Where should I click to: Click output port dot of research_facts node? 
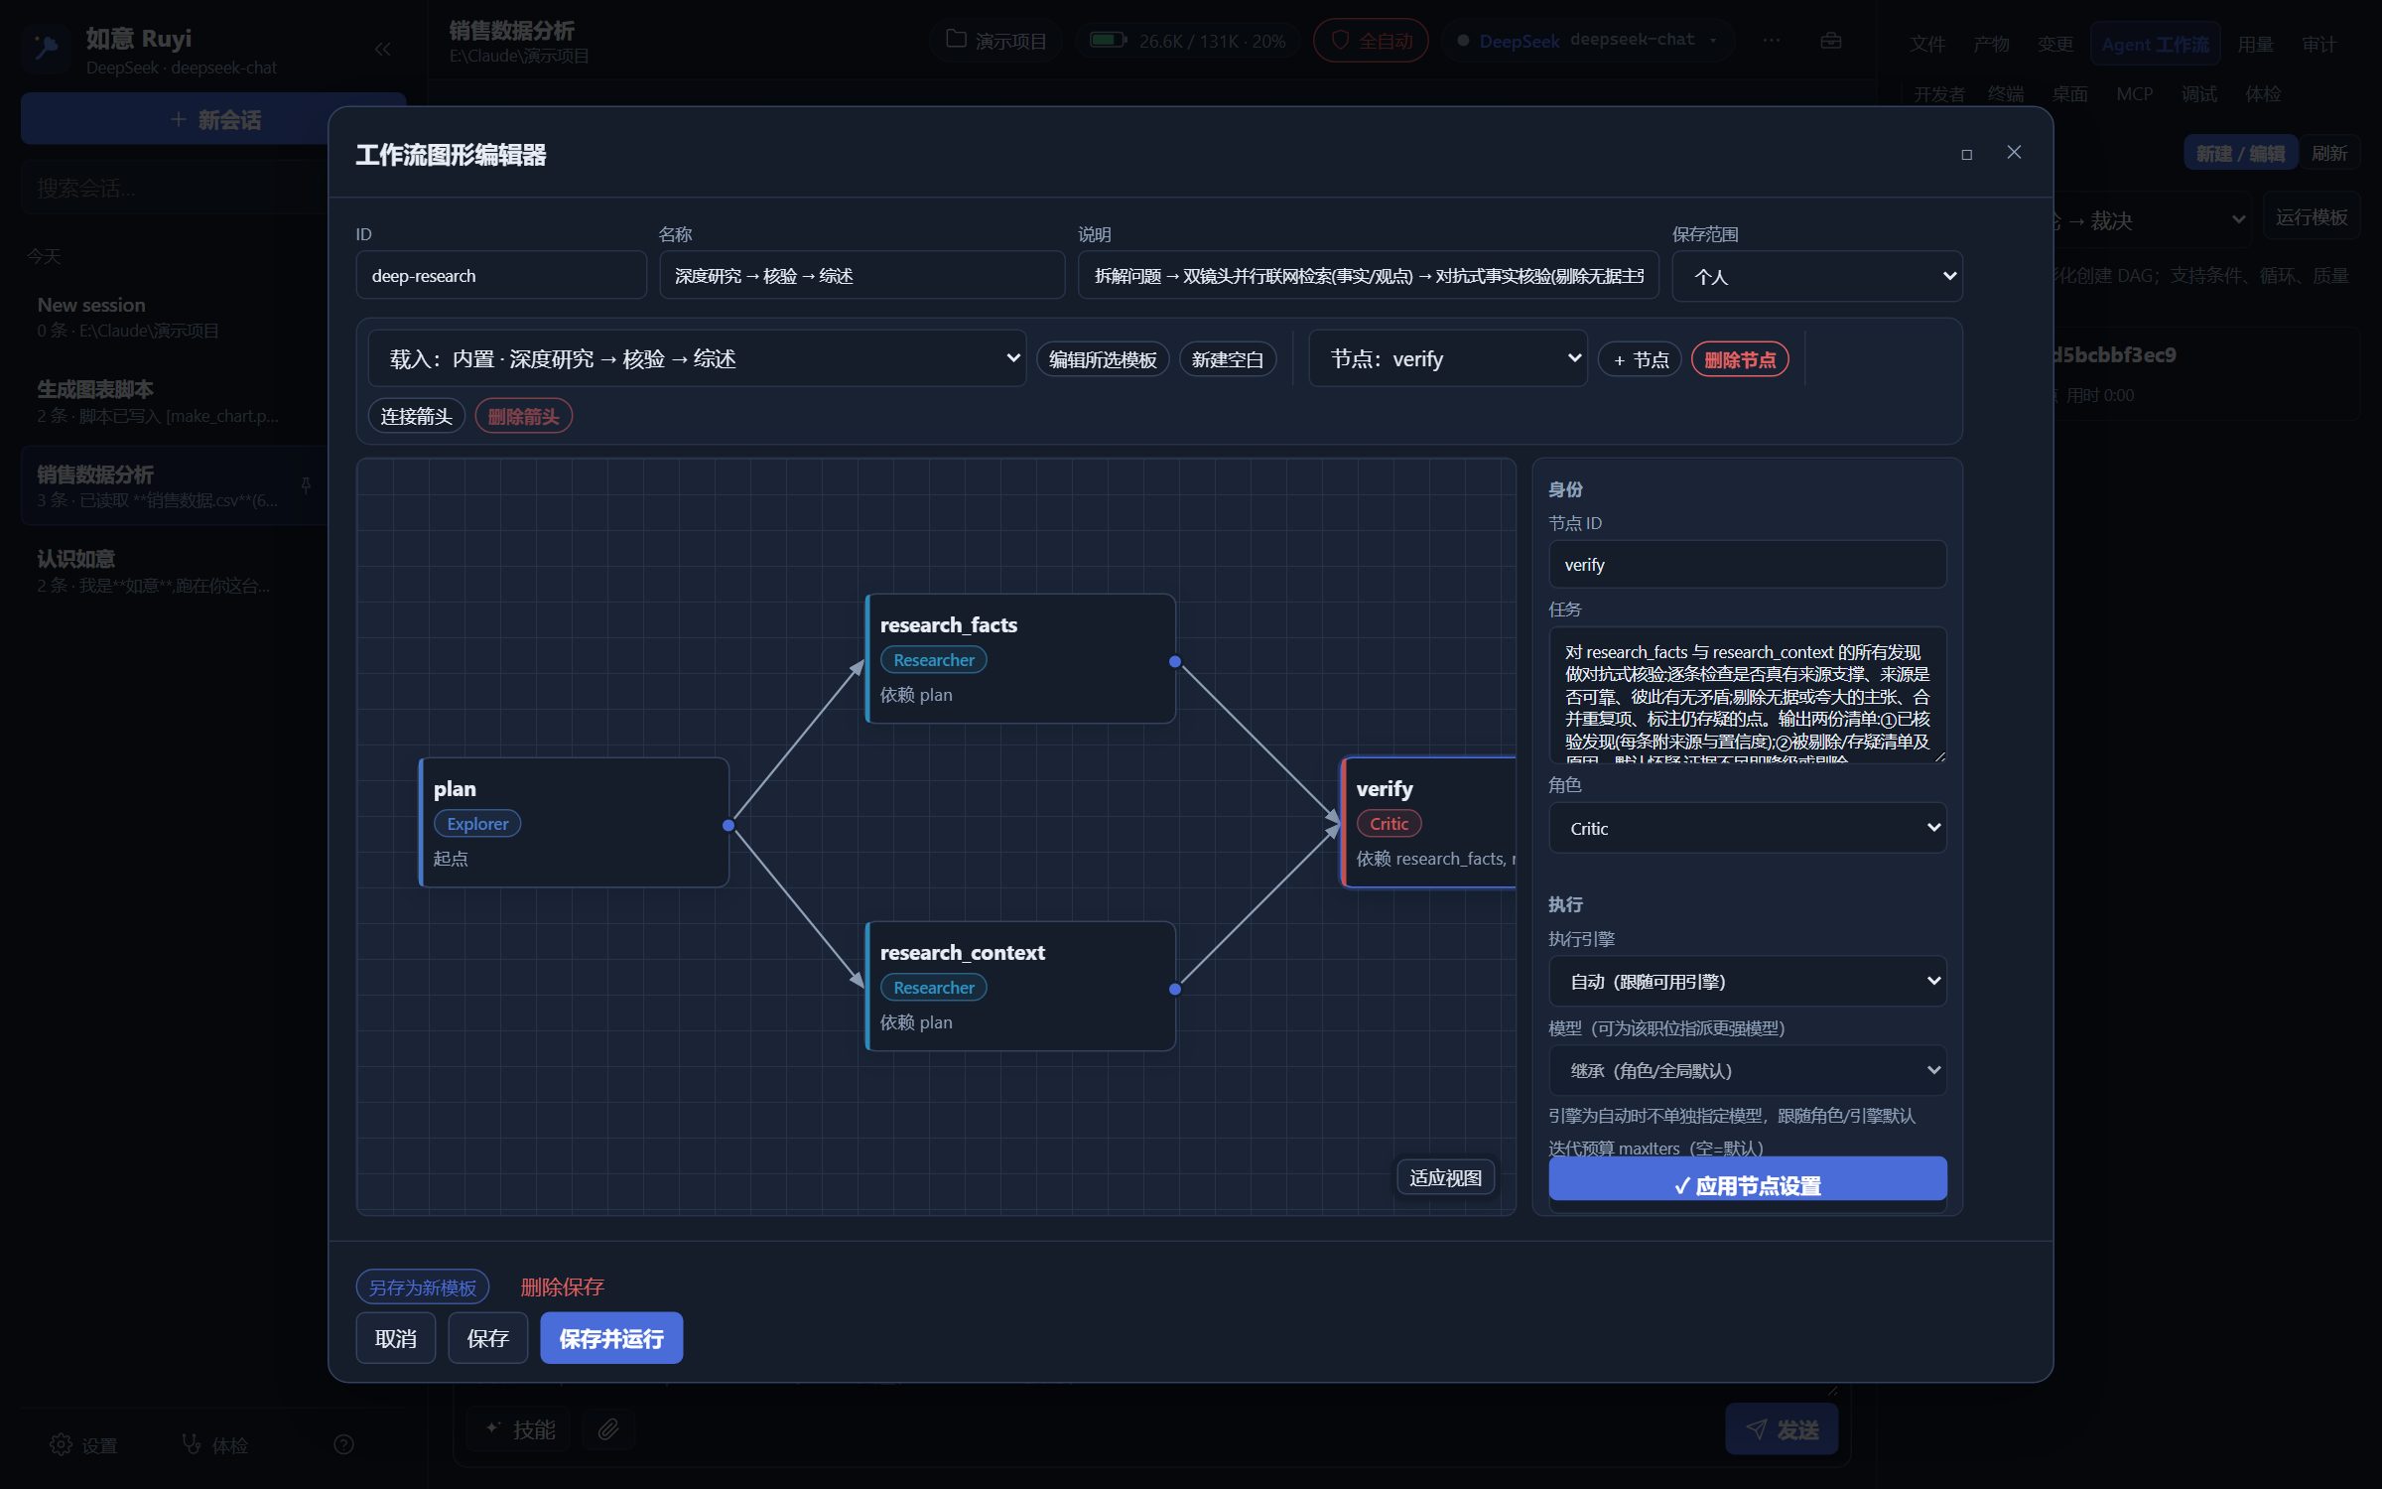coord(1175,661)
